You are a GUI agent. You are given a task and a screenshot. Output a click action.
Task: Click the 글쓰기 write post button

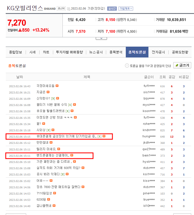click(182, 65)
